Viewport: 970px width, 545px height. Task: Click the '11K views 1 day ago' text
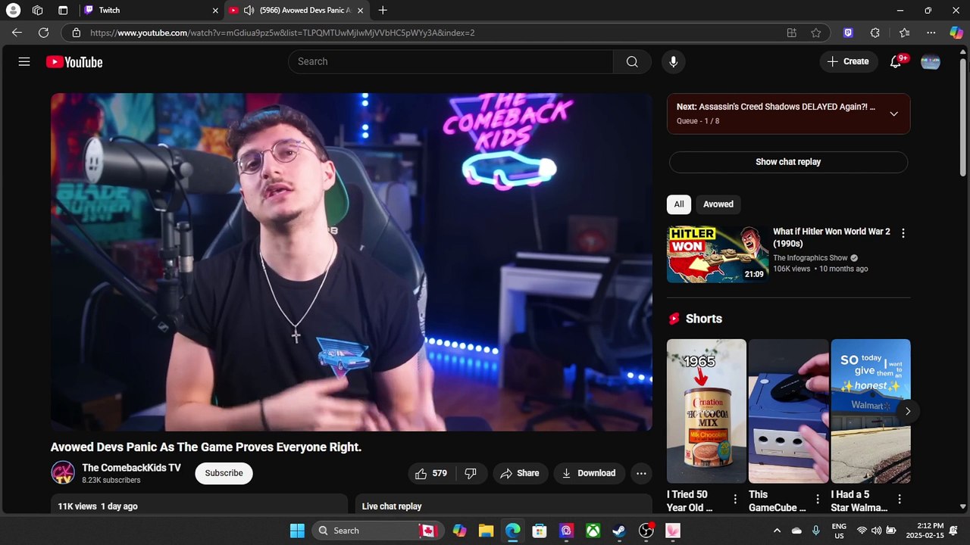[x=98, y=506]
